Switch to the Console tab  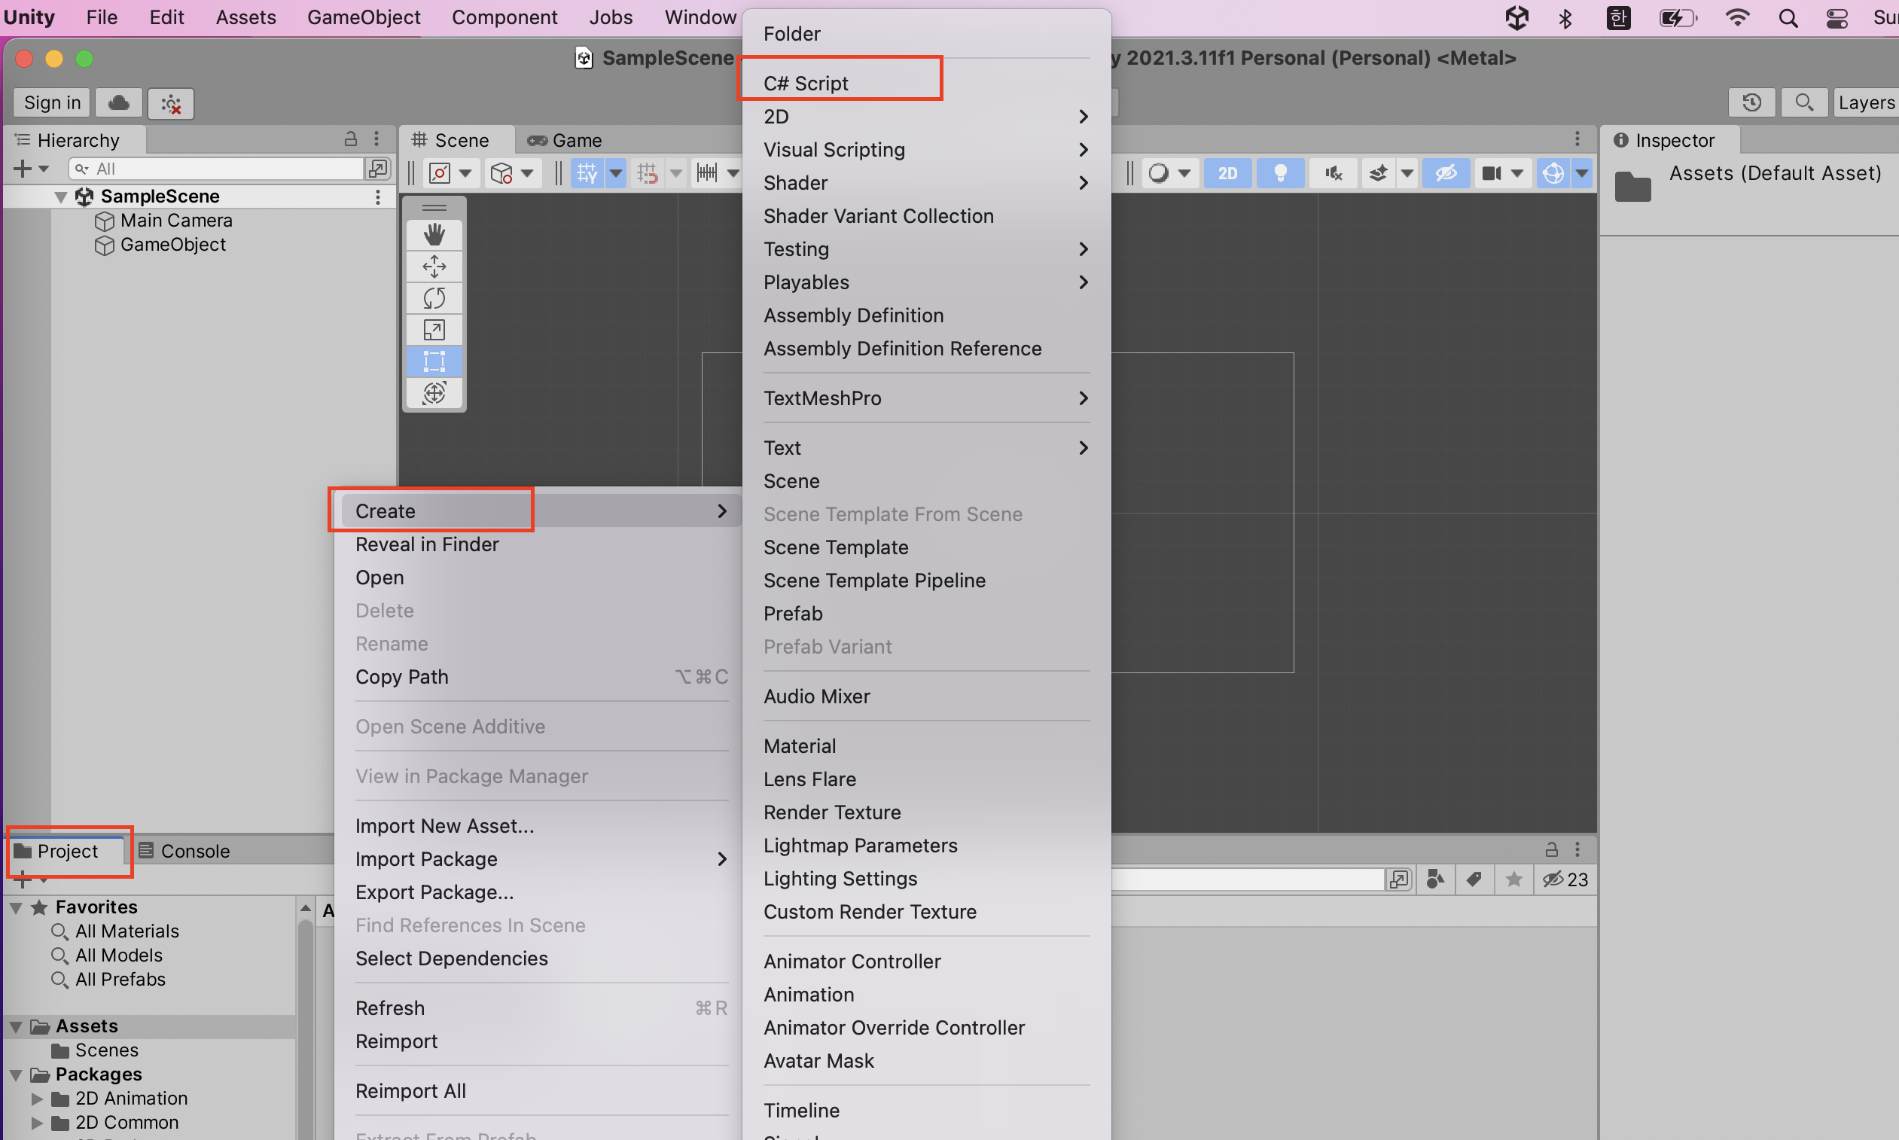coord(185,851)
